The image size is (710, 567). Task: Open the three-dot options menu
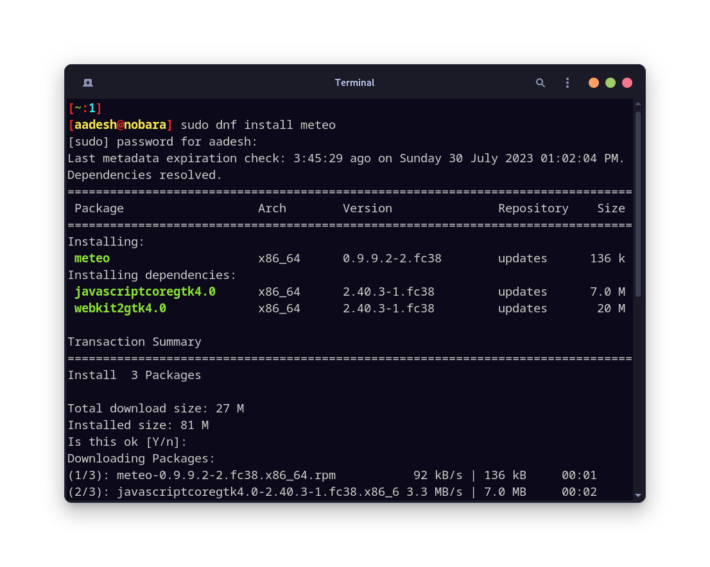(x=567, y=83)
